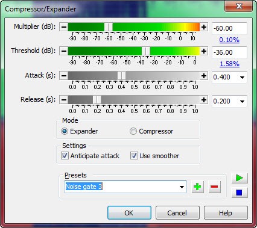257x228 pixels.
Task: Click the Attack slider thumb
Action: coord(122,76)
